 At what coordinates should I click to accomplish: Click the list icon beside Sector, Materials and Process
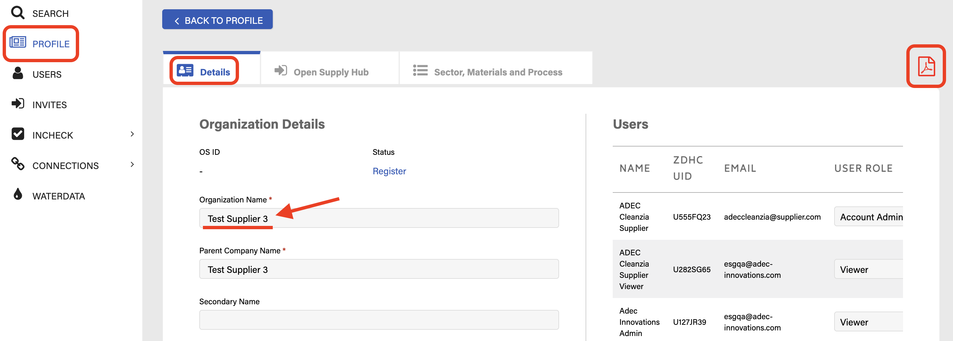coord(420,70)
